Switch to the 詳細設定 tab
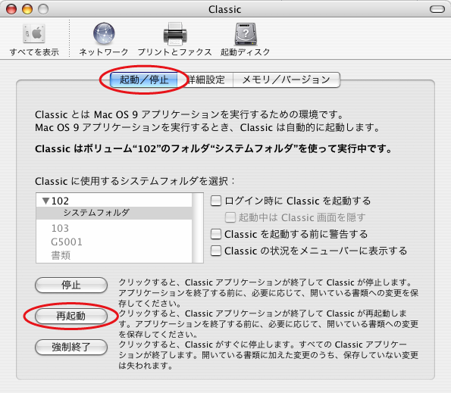The image size is (451, 393). point(206,80)
